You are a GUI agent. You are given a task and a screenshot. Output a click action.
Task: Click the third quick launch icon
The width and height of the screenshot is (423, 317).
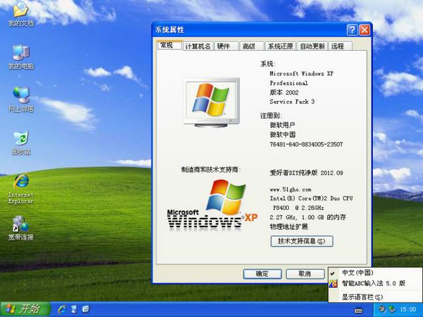86,309
